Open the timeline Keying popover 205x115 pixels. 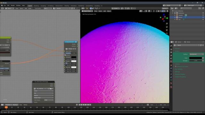coord(15,105)
